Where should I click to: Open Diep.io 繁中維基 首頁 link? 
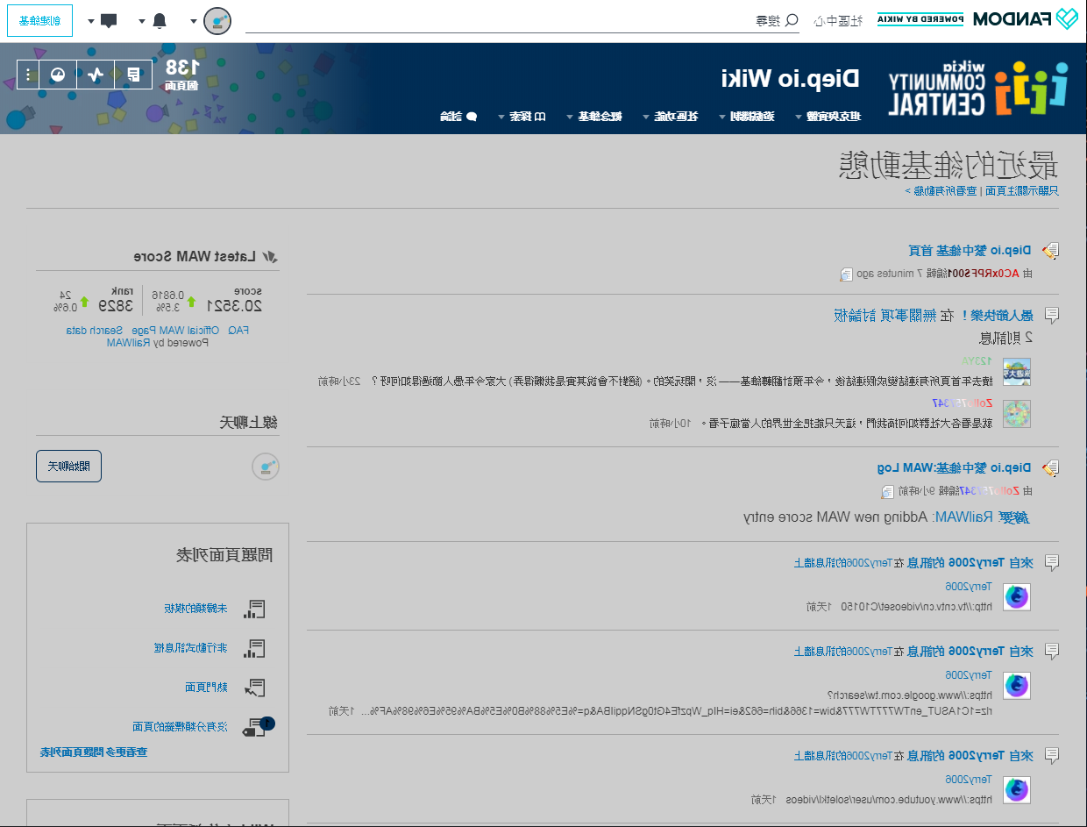(x=970, y=250)
